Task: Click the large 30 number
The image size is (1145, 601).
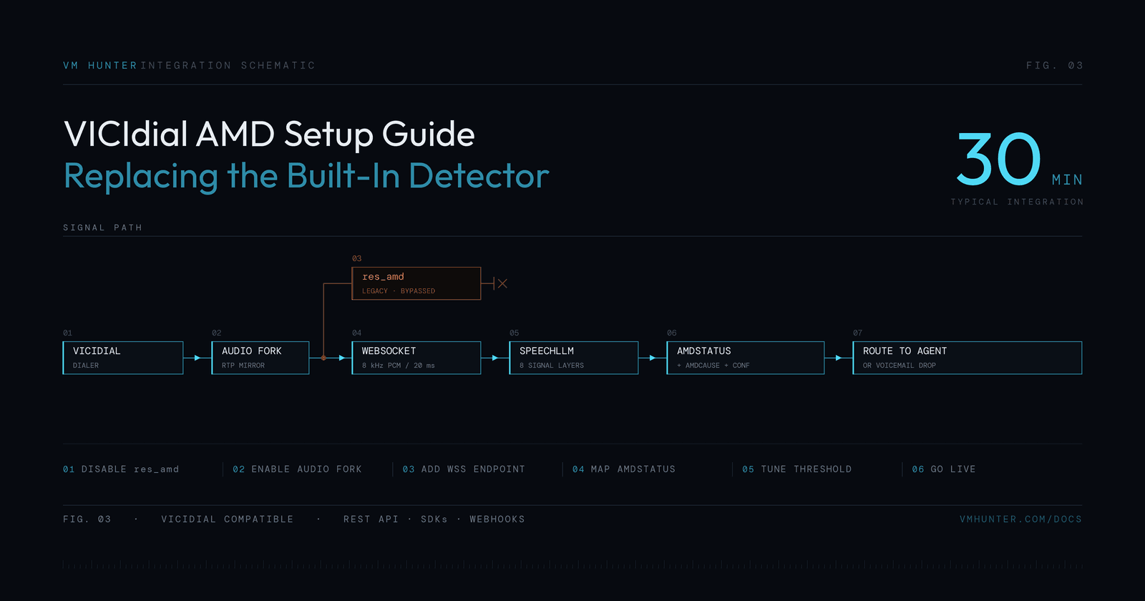Action: point(999,159)
